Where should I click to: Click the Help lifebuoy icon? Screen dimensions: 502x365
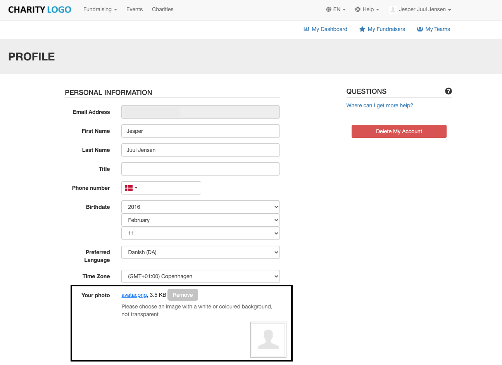[x=358, y=9]
